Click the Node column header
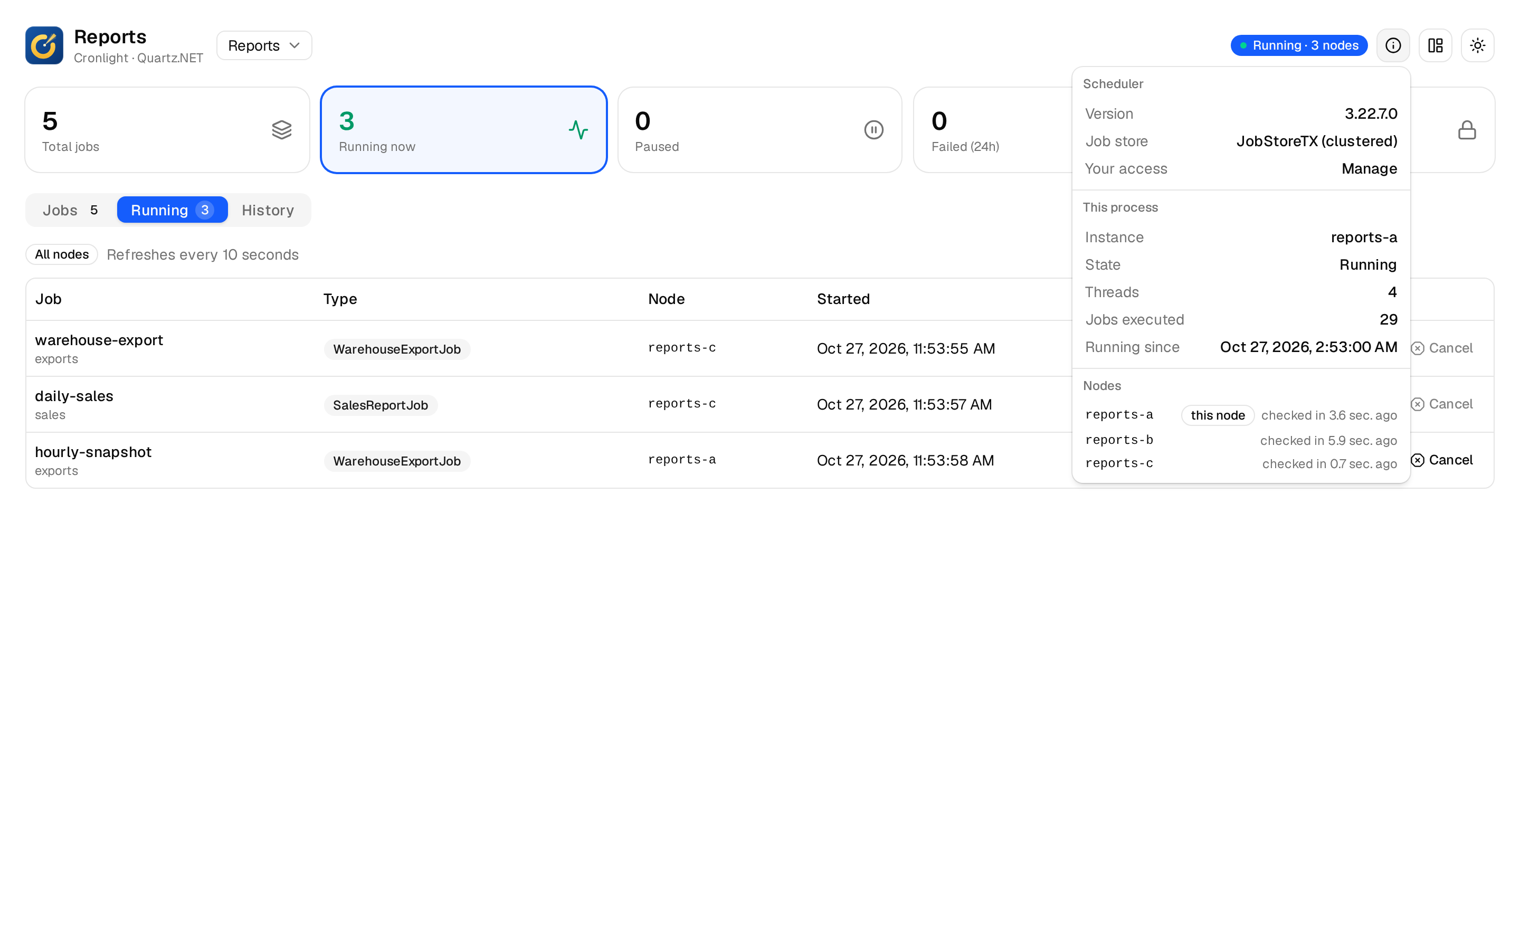Viewport: 1520px width, 950px height. tap(666, 299)
